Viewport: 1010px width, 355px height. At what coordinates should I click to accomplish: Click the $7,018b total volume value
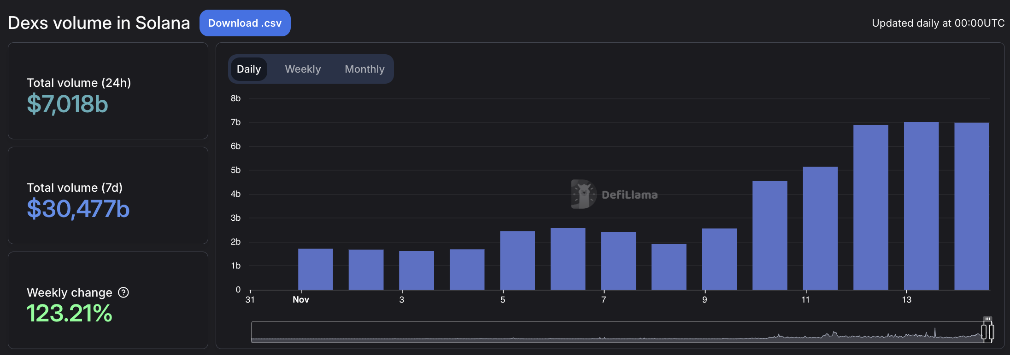67,104
